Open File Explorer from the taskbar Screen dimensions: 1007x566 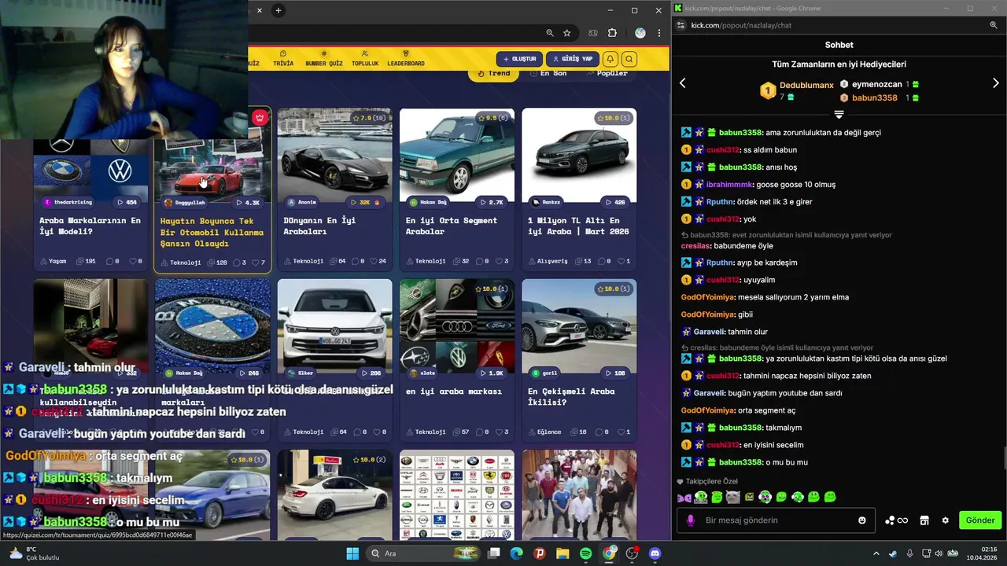(x=563, y=553)
